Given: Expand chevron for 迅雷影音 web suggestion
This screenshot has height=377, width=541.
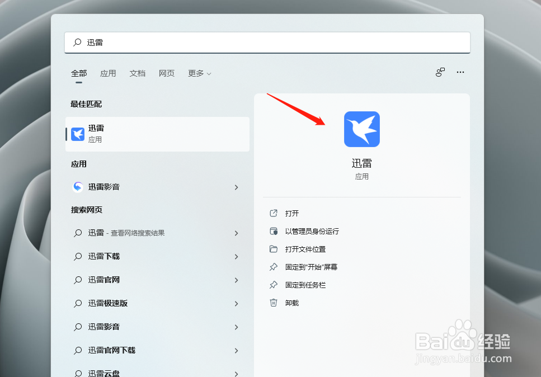Looking at the screenshot, I should click(x=236, y=327).
